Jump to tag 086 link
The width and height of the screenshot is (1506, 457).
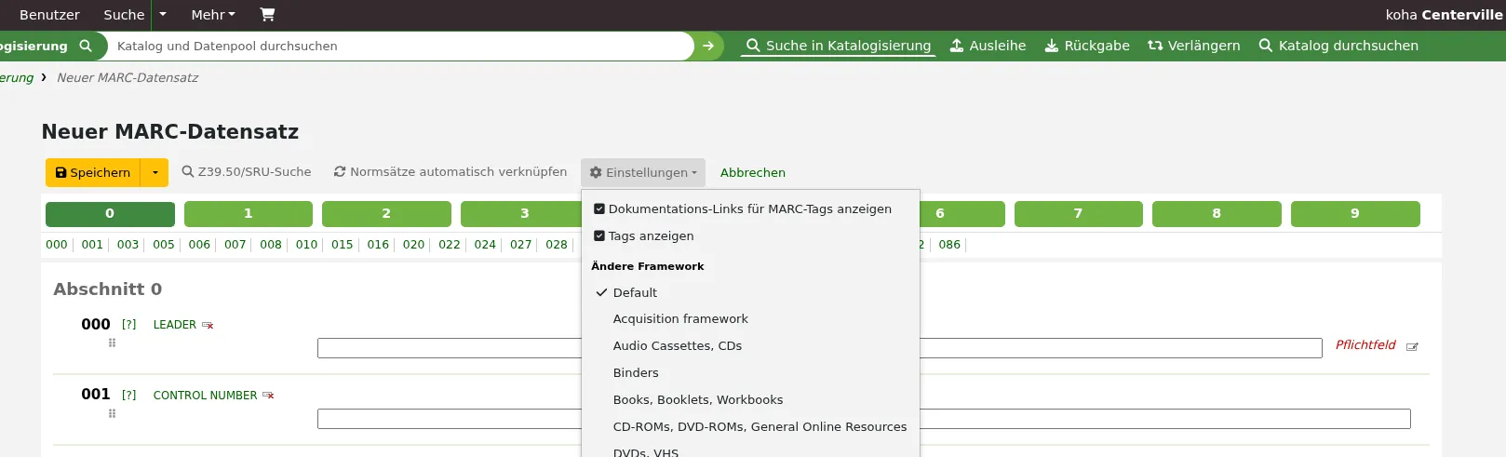click(949, 245)
